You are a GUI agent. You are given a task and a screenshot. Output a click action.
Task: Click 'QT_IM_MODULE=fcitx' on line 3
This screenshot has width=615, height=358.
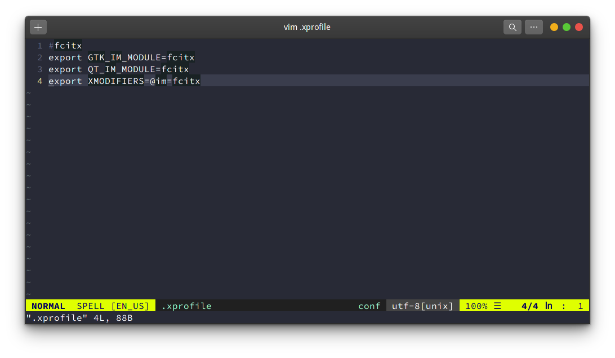tap(139, 69)
